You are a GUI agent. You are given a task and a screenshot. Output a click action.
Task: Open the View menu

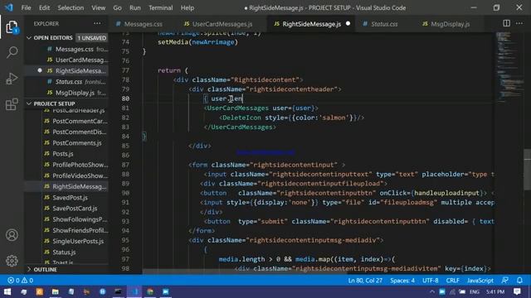coord(98,7)
